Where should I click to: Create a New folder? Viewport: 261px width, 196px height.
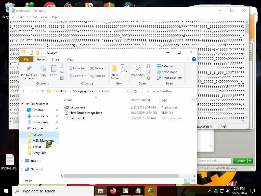click(x=115, y=72)
